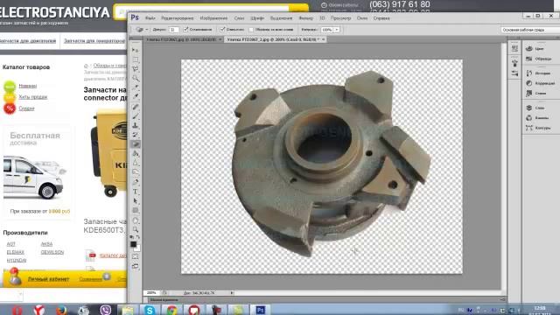Close the active document tab at 200%
The width and height of the screenshot is (560, 315).
[323, 39]
